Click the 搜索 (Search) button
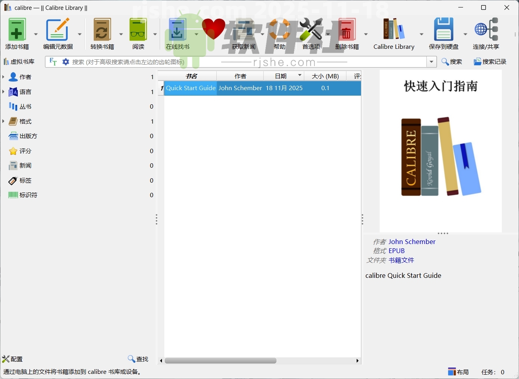This screenshot has height=379, width=519. tap(452, 61)
